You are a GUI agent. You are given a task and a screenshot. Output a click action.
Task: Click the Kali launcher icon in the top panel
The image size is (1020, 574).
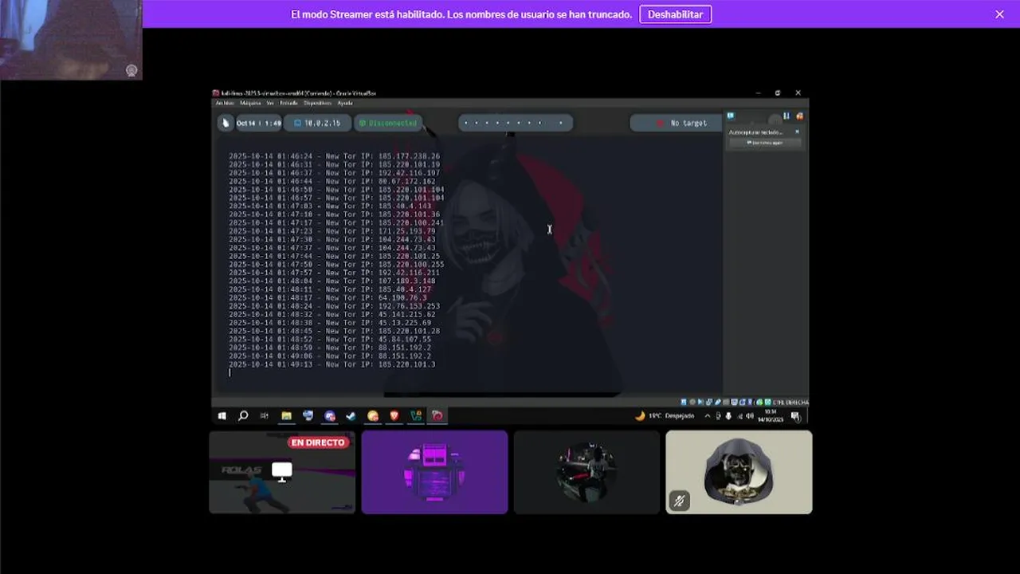tap(226, 123)
